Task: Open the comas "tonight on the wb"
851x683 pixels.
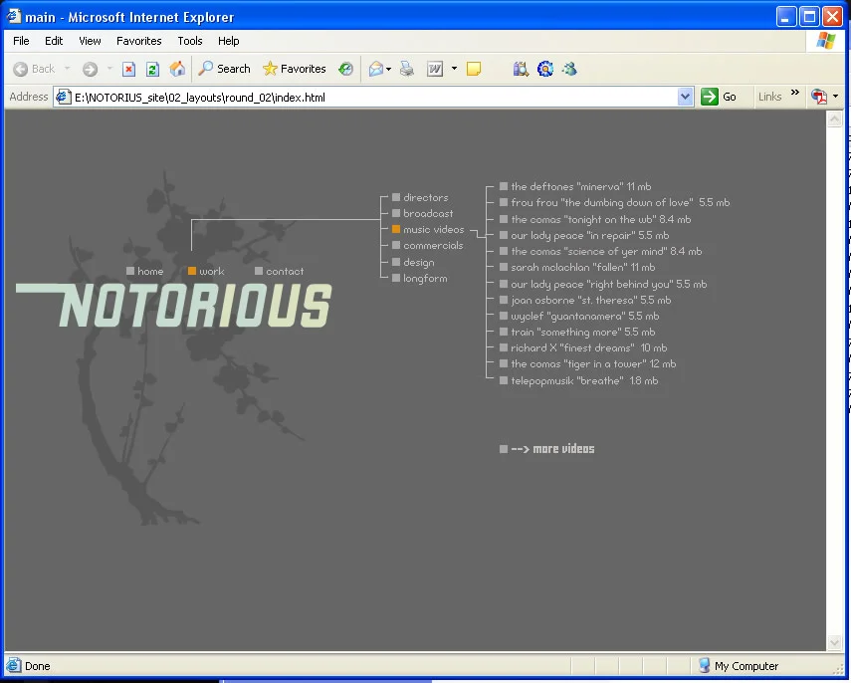Action: tap(595, 219)
